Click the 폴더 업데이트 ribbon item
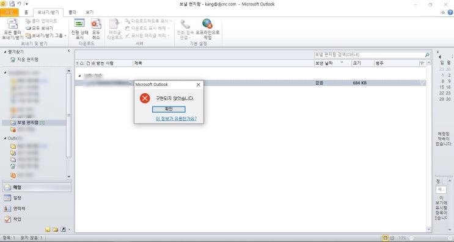 click(42, 21)
